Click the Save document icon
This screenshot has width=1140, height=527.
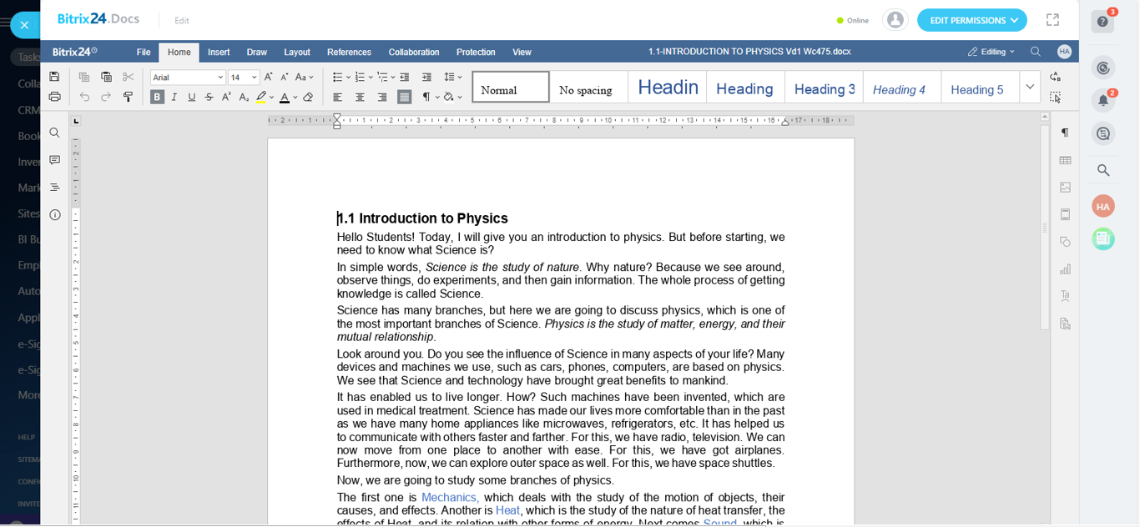55,77
